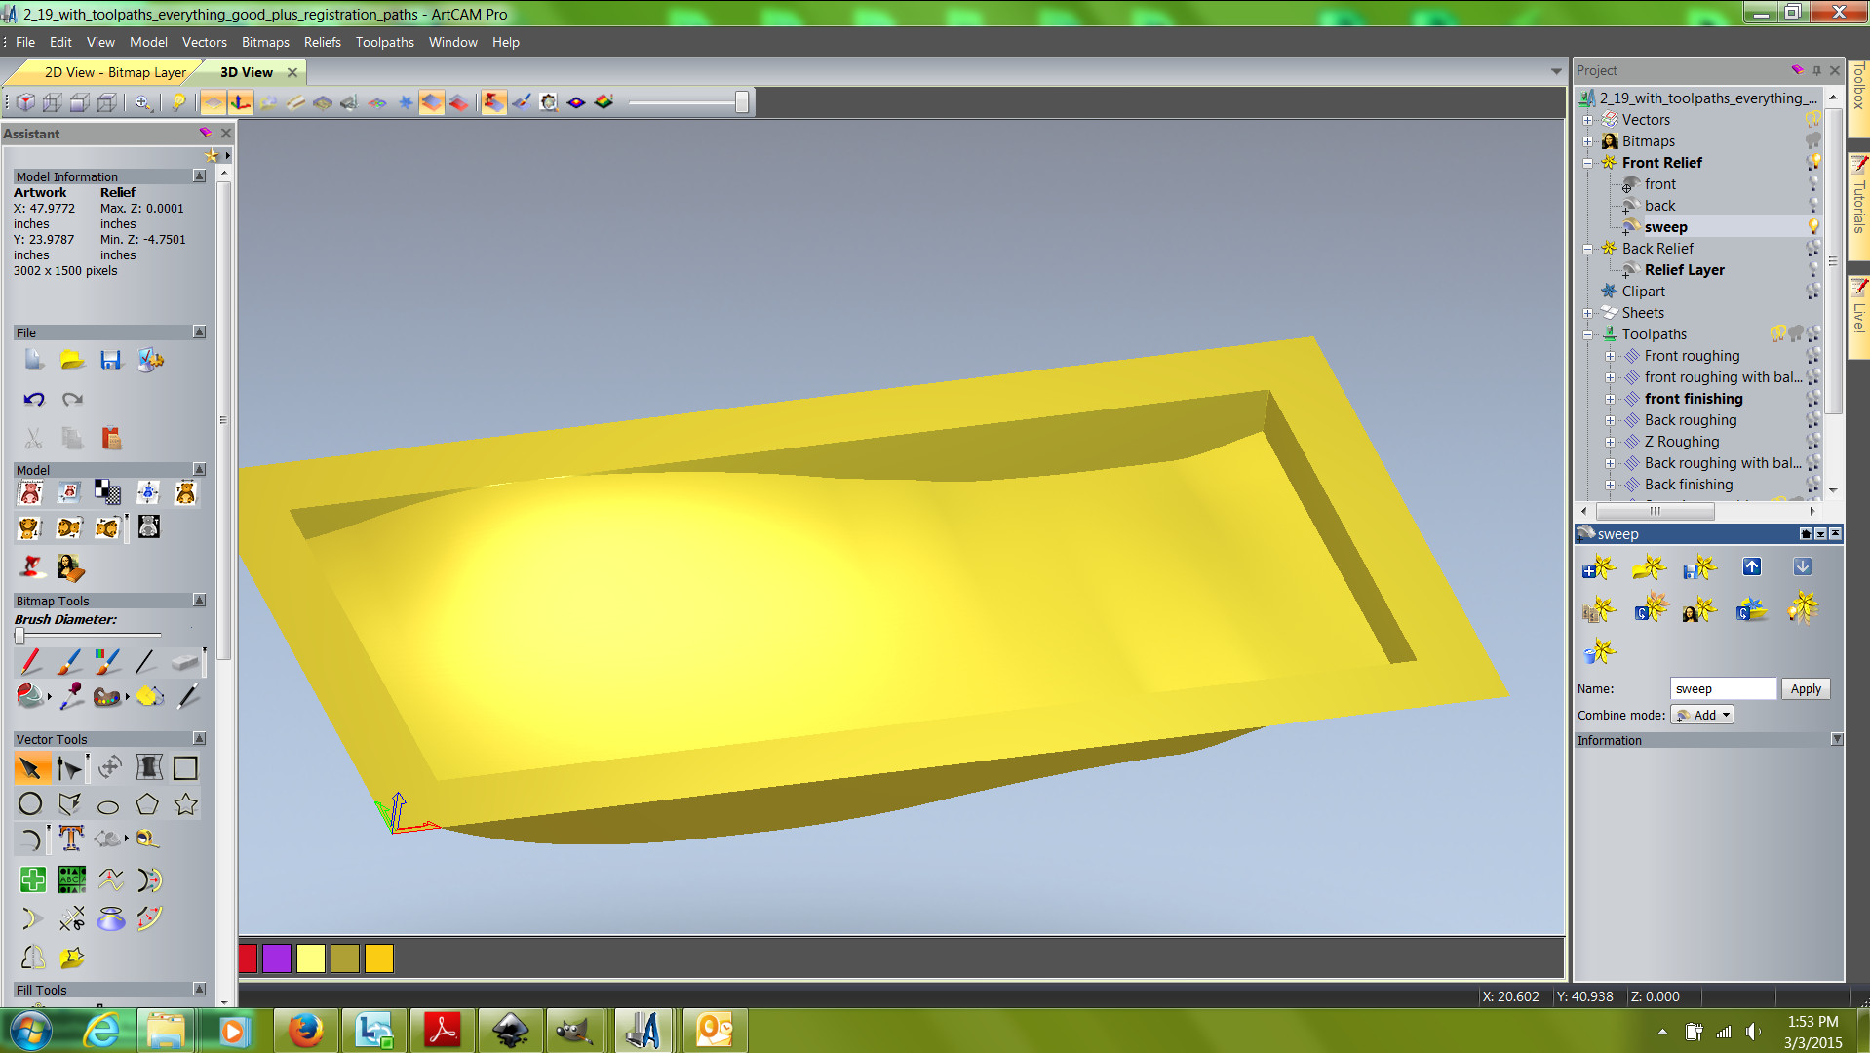Open the Combine mode dropdown

[1702, 715]
